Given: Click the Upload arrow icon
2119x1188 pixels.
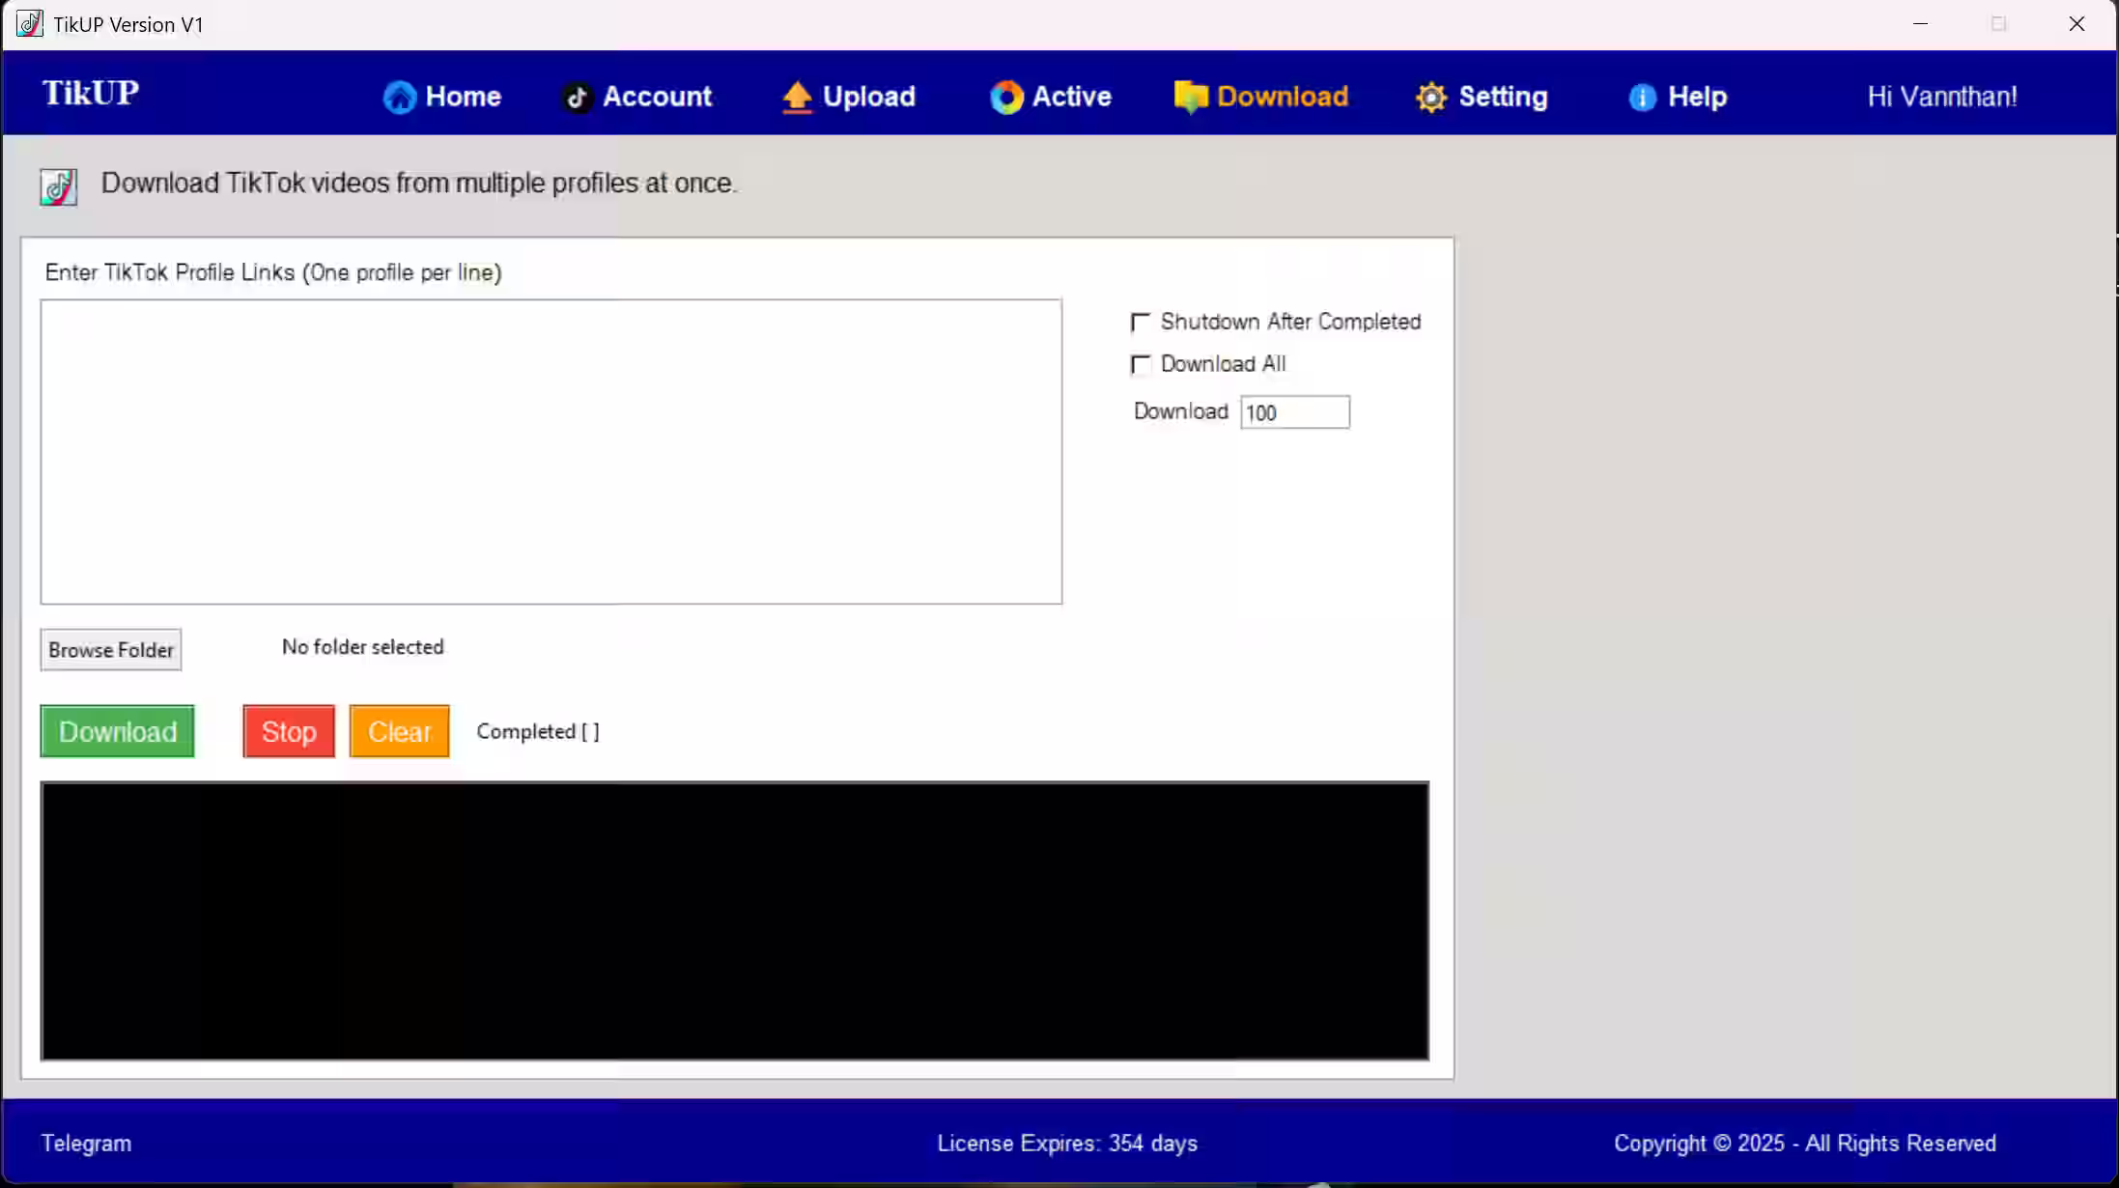Looking at the screenshot, I should [797, 97].
